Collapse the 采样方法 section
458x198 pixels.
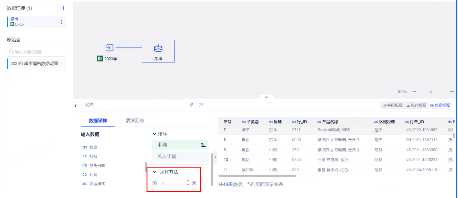(154, 172)
